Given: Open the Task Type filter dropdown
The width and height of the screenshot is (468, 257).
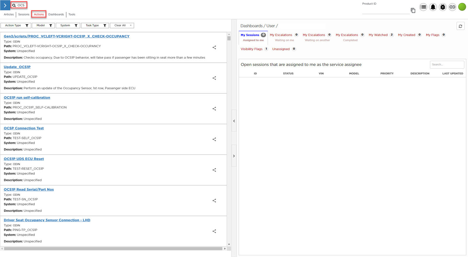Looking at the screenshot, I should pyautogui.click(x=95, y=26).
